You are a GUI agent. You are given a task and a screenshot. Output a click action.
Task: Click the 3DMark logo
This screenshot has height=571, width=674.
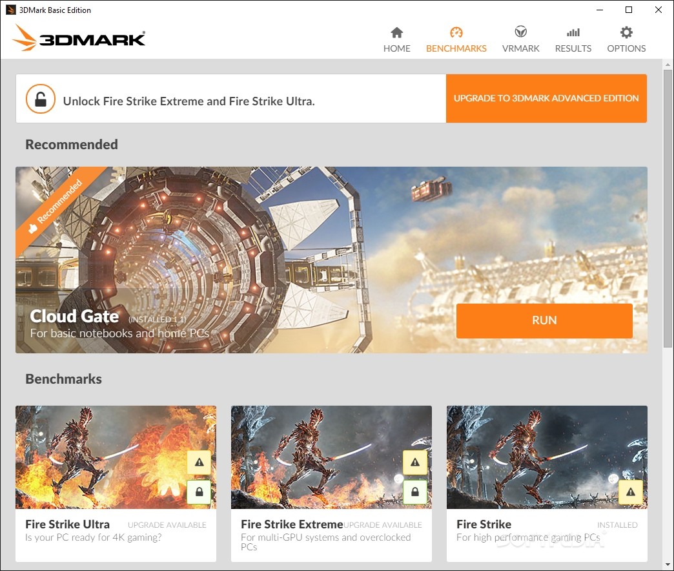77,38
